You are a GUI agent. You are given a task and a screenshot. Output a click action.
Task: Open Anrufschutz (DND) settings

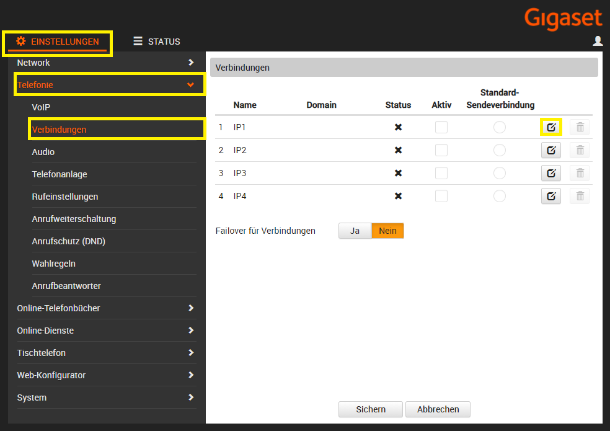68,241
